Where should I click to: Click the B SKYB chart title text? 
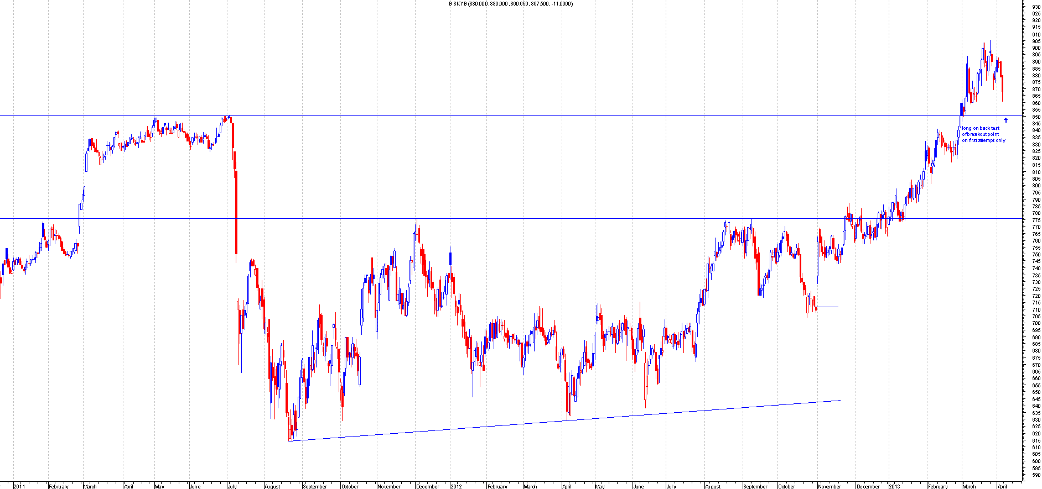(510, 4)
